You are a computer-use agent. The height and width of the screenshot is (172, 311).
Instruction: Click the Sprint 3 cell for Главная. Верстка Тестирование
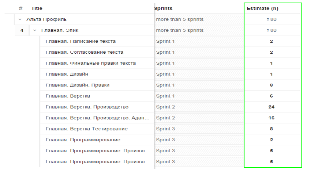[x=199, y=129]
